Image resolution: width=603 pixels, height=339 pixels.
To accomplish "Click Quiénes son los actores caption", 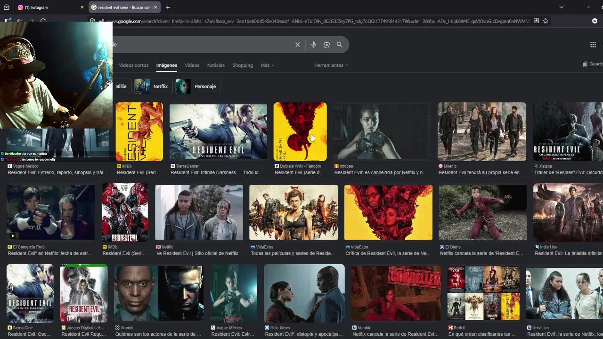I will pos(158,334).
